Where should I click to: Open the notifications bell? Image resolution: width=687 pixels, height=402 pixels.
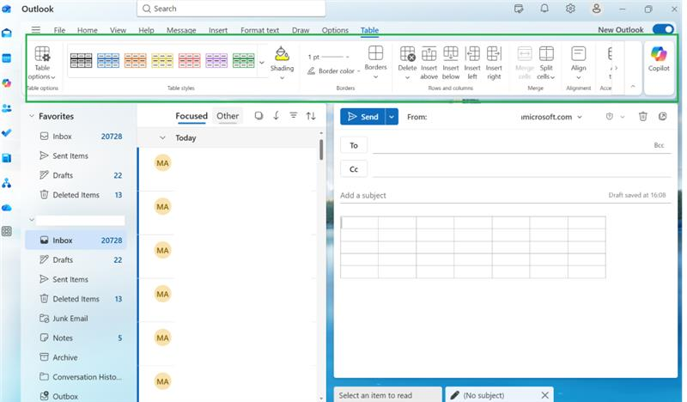(544, 9)
